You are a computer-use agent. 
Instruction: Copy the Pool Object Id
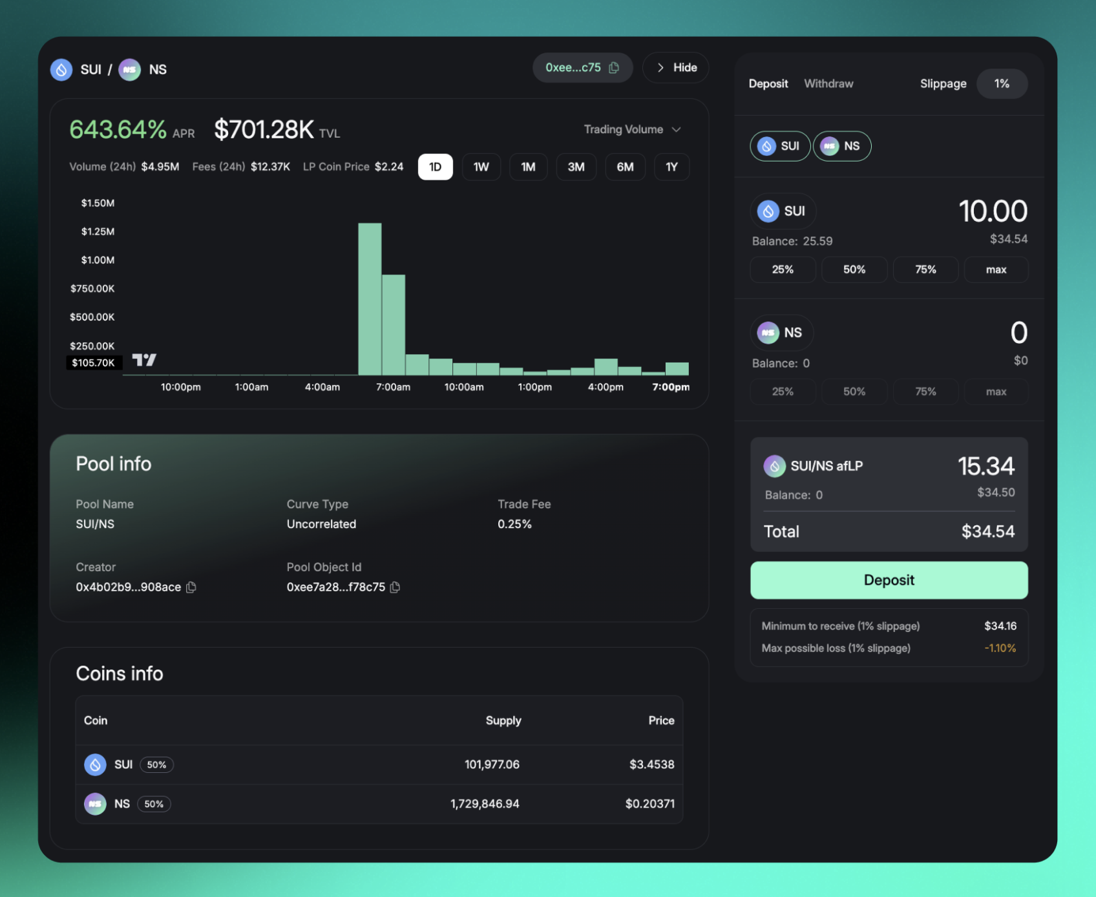pyautogui.click(x=395, y=587)
